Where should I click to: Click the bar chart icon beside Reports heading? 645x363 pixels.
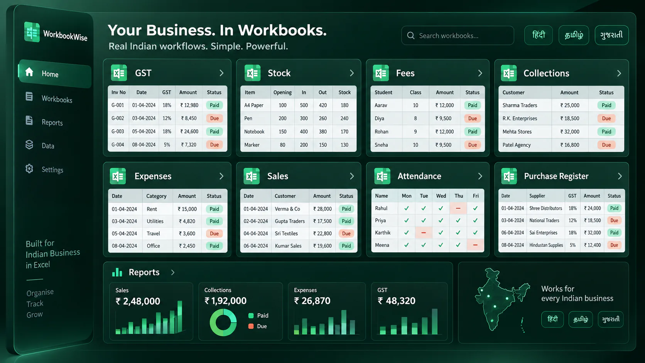point(117,272)
